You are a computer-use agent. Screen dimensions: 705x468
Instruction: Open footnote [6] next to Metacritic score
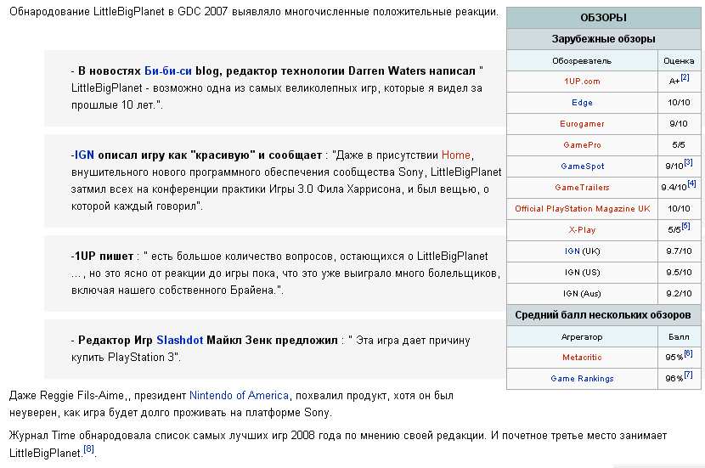688,353
